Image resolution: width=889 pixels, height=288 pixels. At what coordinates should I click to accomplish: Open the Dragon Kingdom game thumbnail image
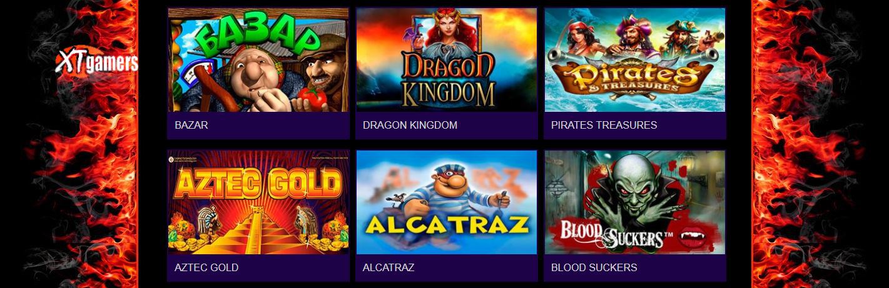point(447,60)
